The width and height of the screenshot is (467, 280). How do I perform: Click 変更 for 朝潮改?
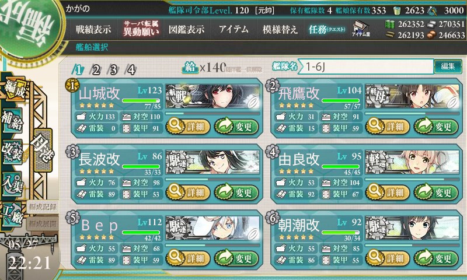coord(435,258)
